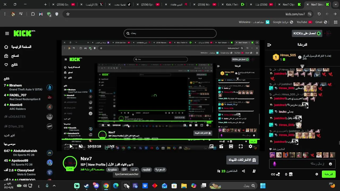Open chat settings gear icon
Viewport: 340px width, 191px height.
point(317,174)
